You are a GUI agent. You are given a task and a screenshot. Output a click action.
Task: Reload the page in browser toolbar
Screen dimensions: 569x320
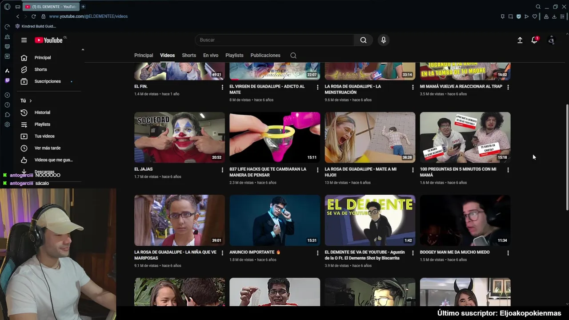click(33, 16)
